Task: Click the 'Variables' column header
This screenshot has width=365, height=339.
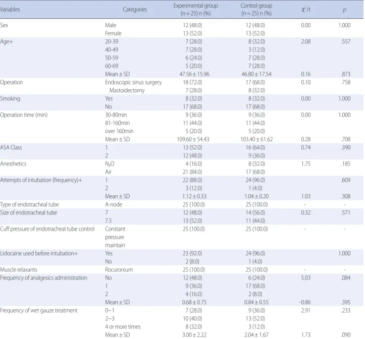Action: (10, 9)
